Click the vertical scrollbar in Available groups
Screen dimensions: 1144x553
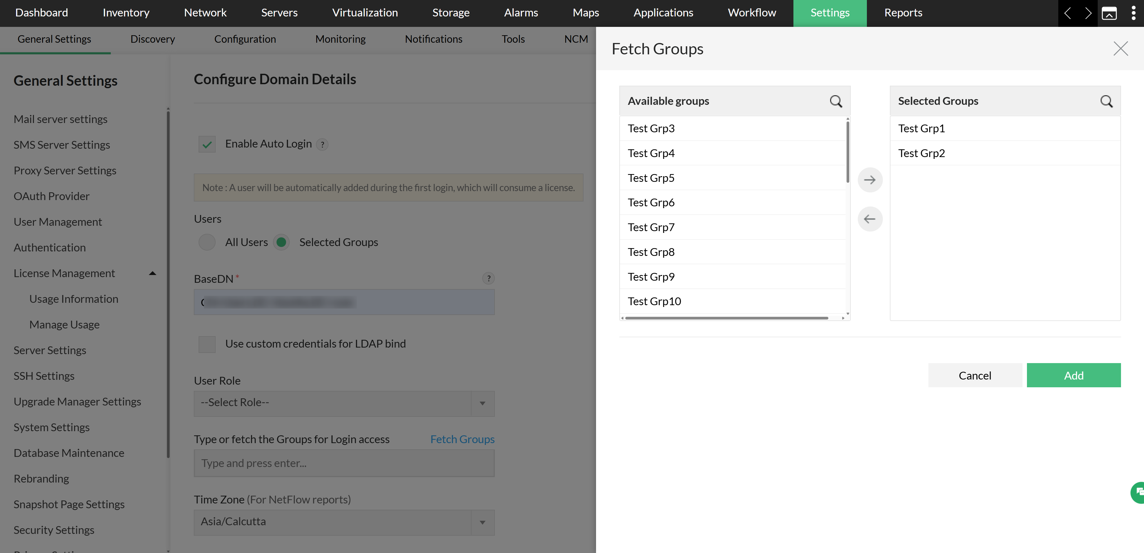(848, 152)
